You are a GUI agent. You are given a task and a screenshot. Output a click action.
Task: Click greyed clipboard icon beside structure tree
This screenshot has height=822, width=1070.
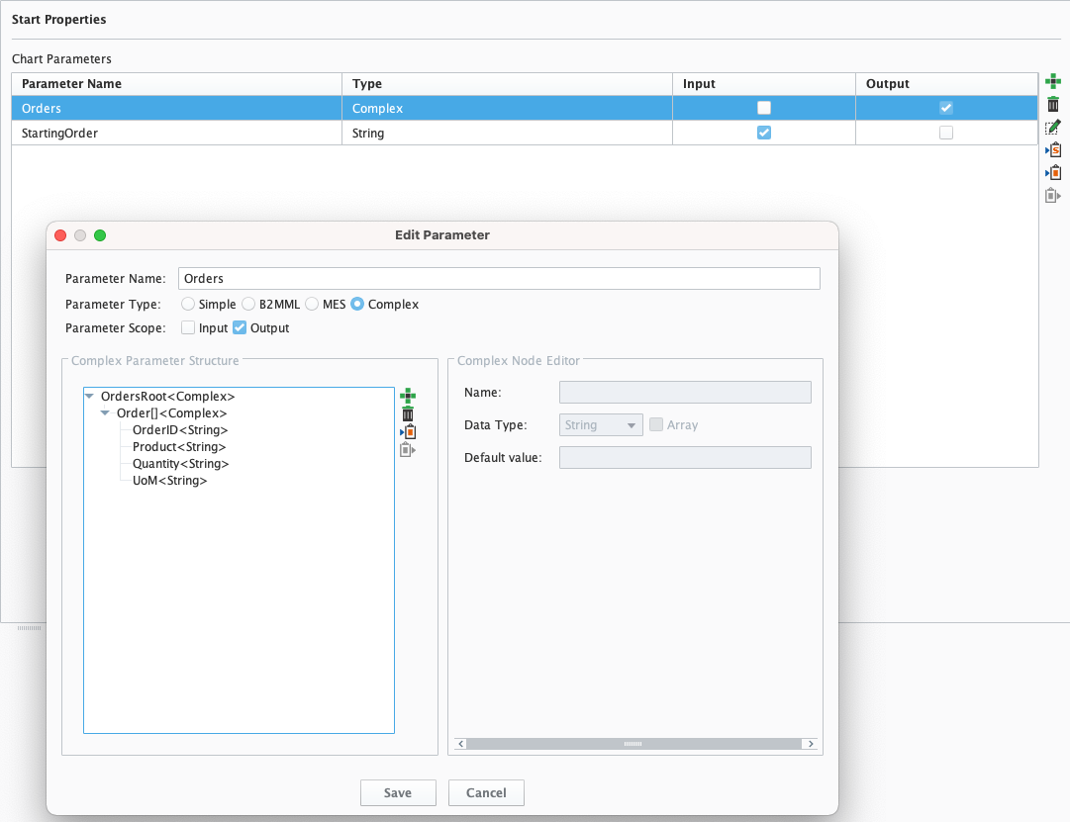click(x=407, y=450)
